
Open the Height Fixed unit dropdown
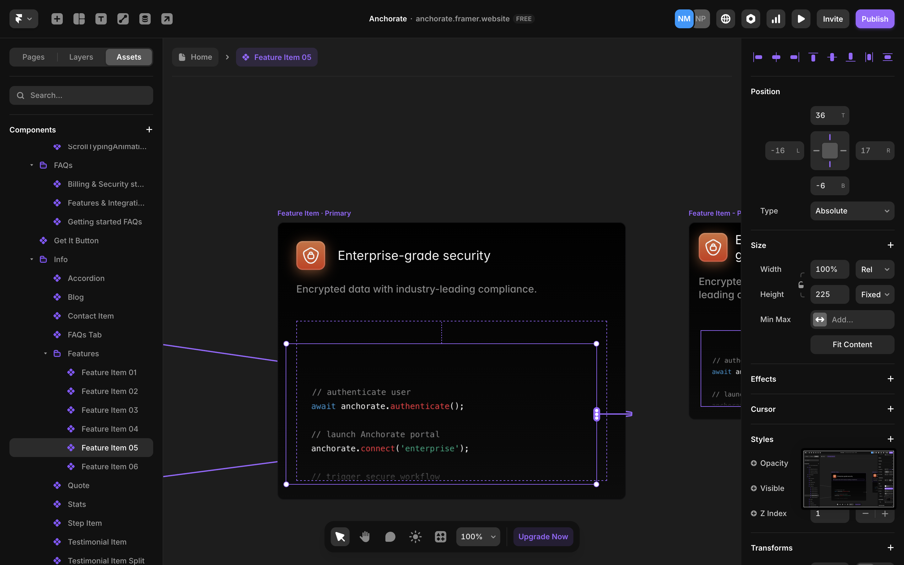(874, 294)
